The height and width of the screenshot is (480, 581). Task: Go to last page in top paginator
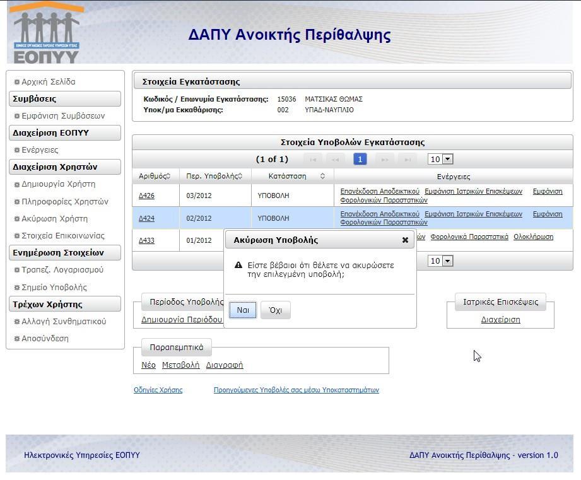pyautogui.click(x=408, y=159)
